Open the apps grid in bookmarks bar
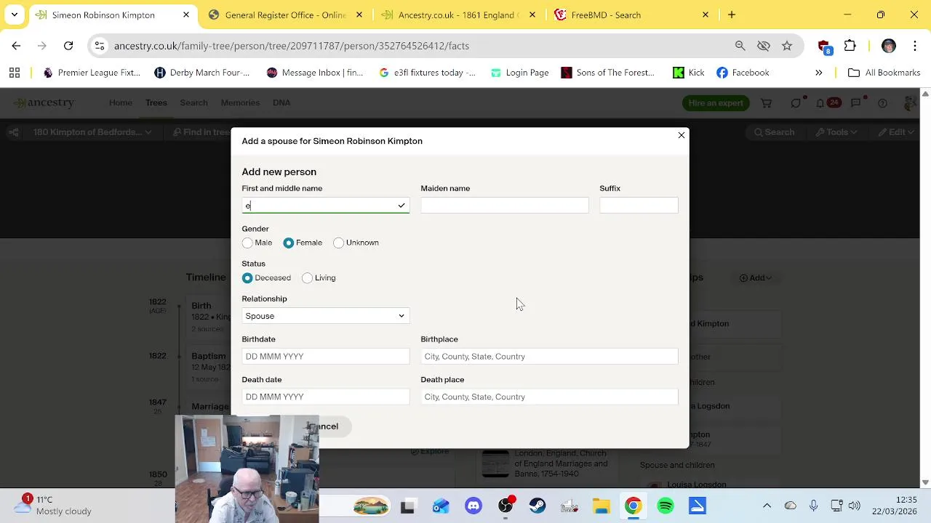 [x=15, y=73]
